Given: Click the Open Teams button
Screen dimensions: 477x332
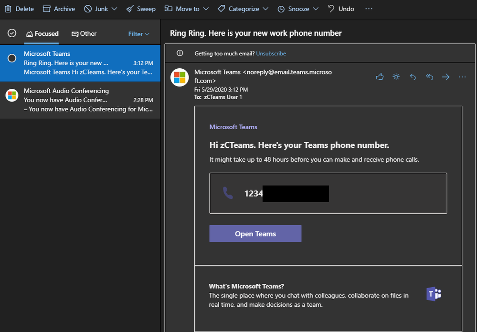Looking at the screenshot, I should coord(255,234).
